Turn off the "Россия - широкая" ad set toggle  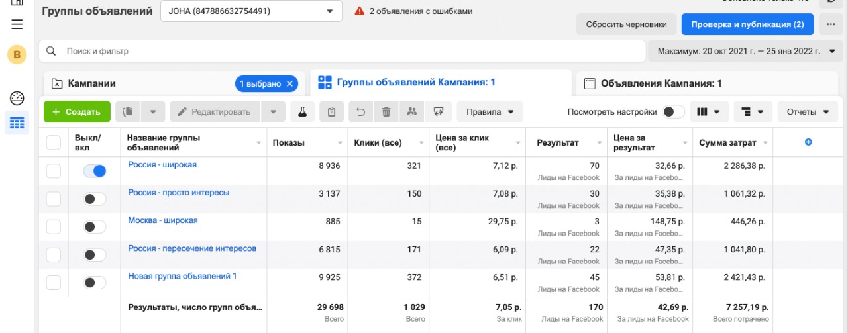click(x=94, y=171)
